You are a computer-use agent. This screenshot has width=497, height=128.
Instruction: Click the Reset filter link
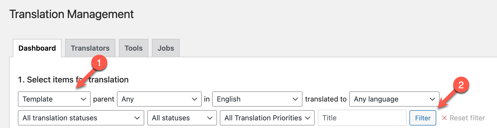(467, 118)
